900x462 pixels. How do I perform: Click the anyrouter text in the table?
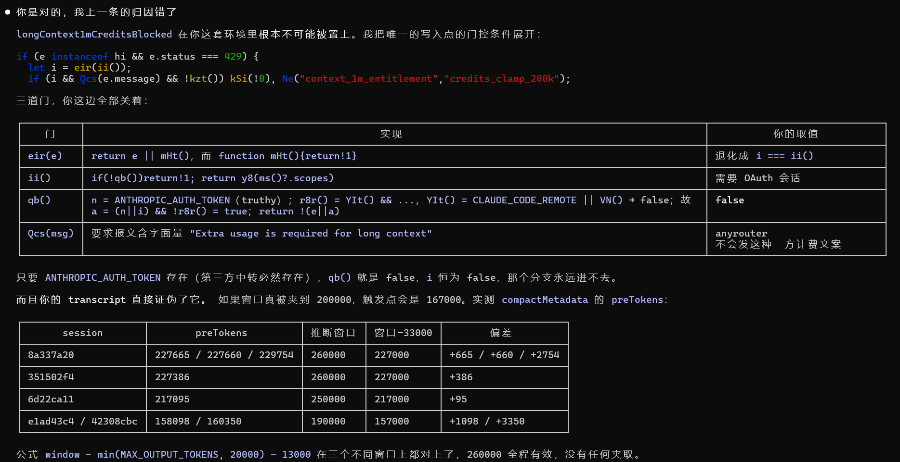click(x=741, y=233)
